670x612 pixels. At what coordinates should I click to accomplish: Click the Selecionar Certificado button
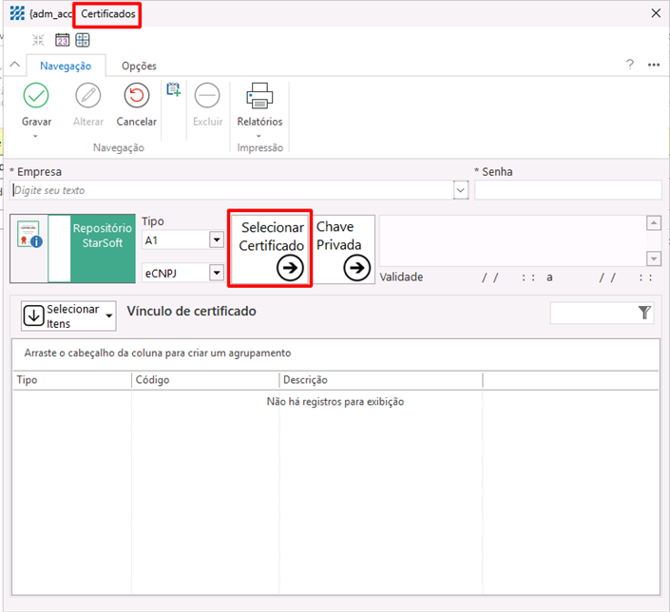click(271, 248)
